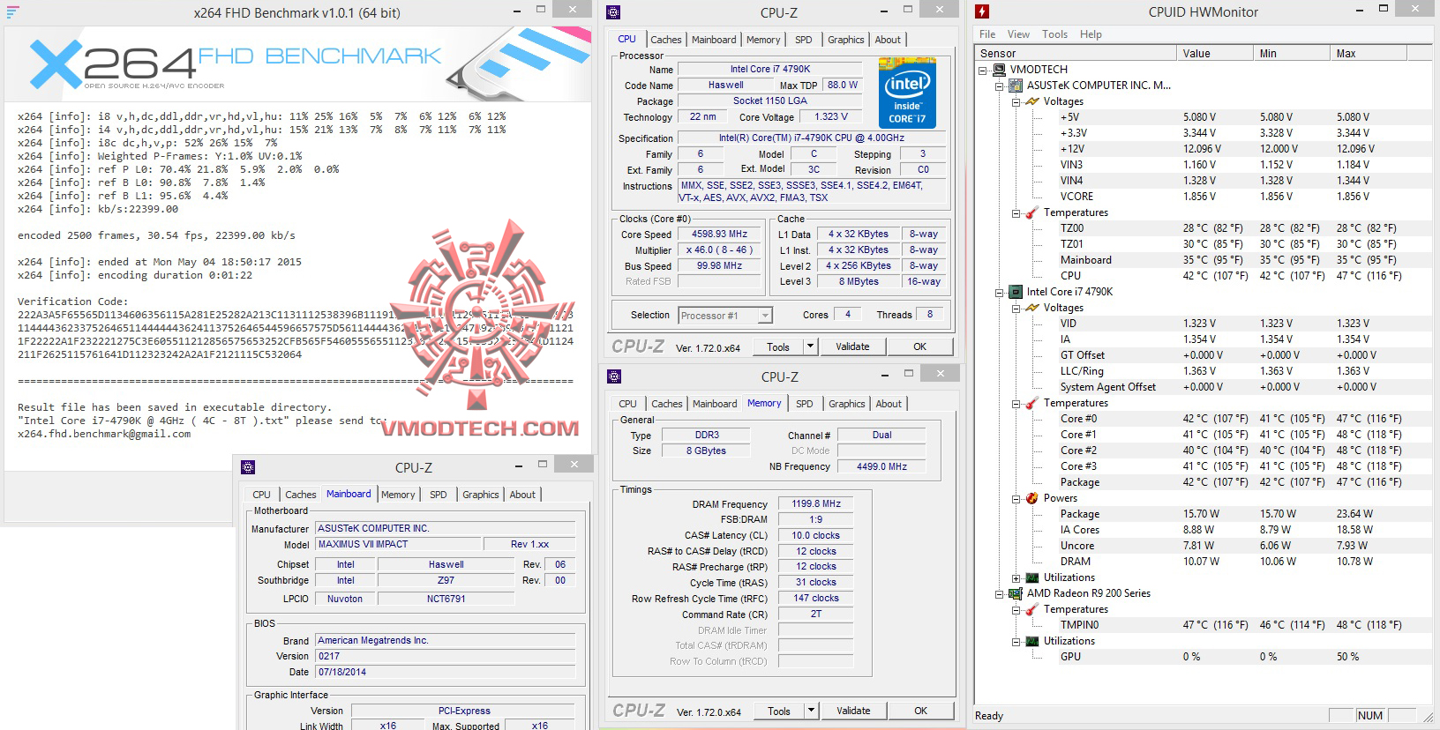Open the View menu in HWMonitor
Viewport: 1440px width, 730px height.
[x=1018, y=34]
